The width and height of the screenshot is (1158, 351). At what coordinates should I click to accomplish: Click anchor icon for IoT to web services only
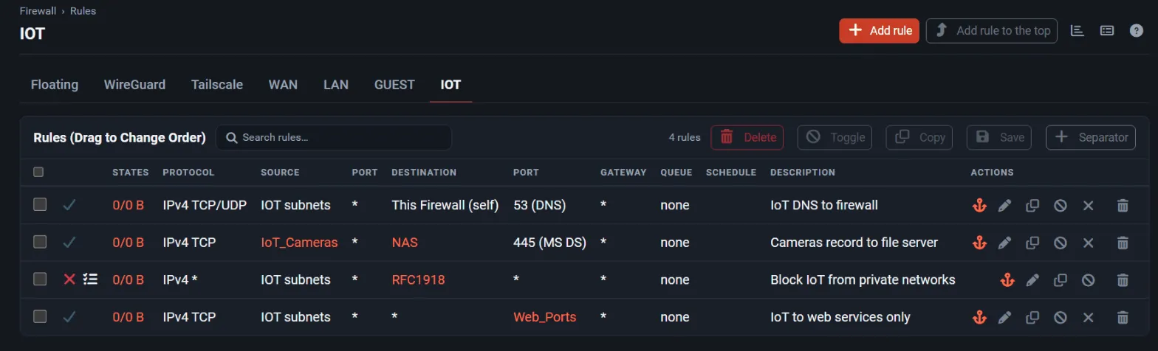pos(979,317)
